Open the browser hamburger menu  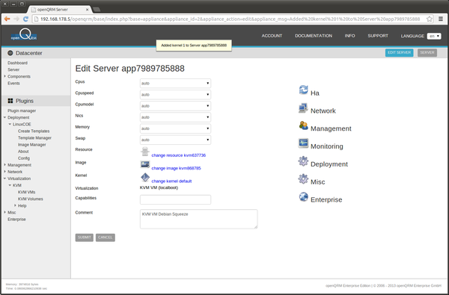point(441,19)
